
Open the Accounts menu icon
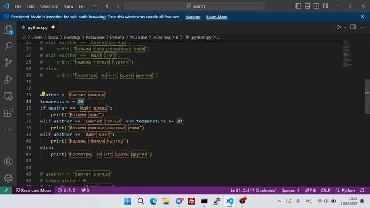[8, 162]
